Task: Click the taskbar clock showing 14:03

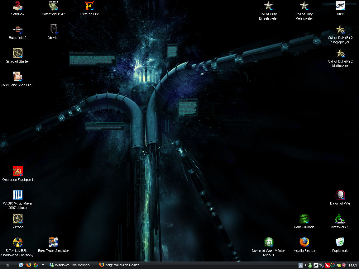Action: pyautogui.click(x=352, y=265)
